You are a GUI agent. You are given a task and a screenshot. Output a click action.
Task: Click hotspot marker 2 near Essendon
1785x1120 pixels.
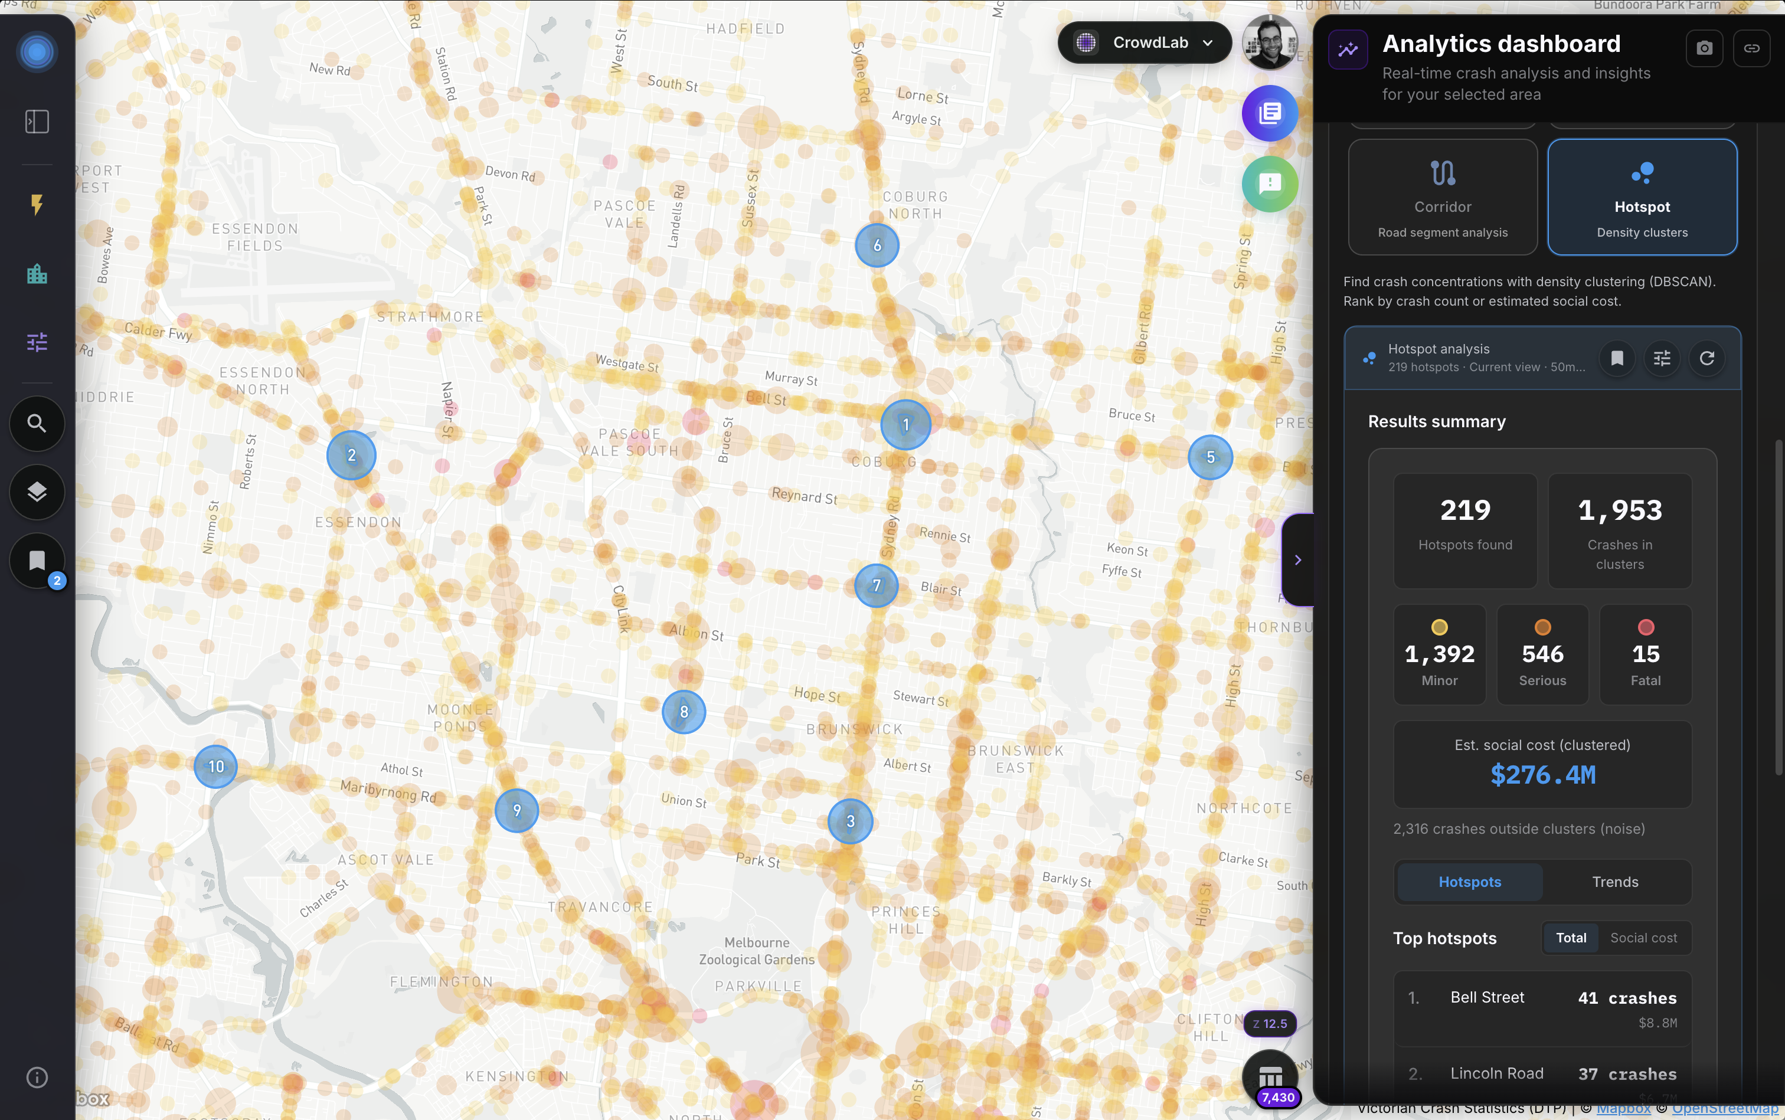coord(351,455)
